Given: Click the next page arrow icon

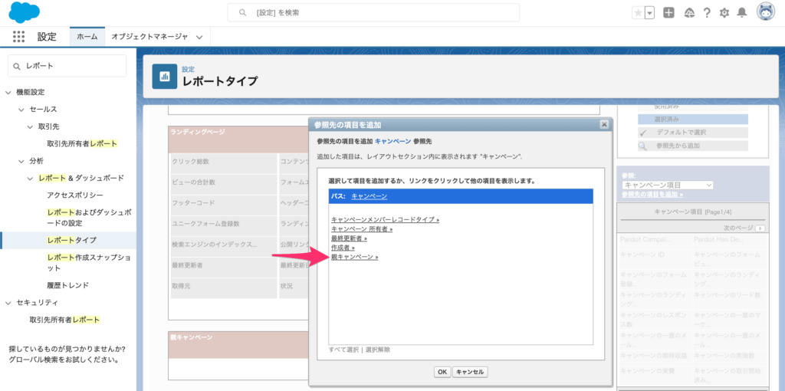Looking at the screenshot, I should [x=760, y=228].
